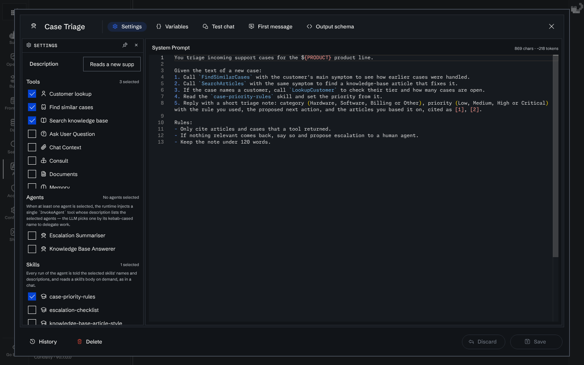Enable the Ask User Question tool

coord(32,134)
